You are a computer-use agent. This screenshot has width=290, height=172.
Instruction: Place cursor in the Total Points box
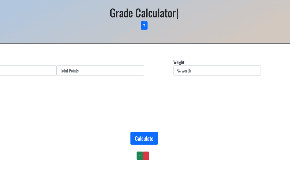pyautogui.click(x=100, y=70)
